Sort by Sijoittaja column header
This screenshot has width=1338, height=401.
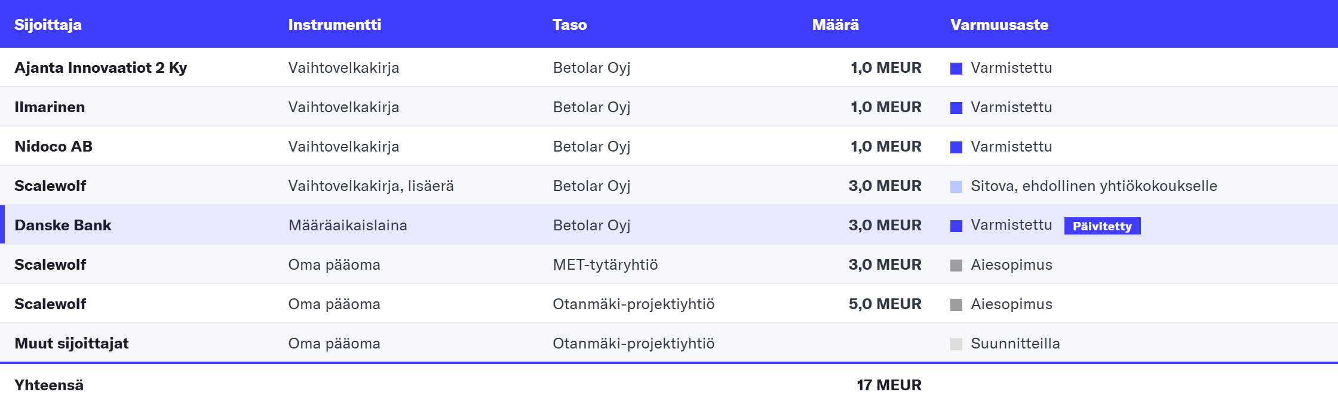48,24
